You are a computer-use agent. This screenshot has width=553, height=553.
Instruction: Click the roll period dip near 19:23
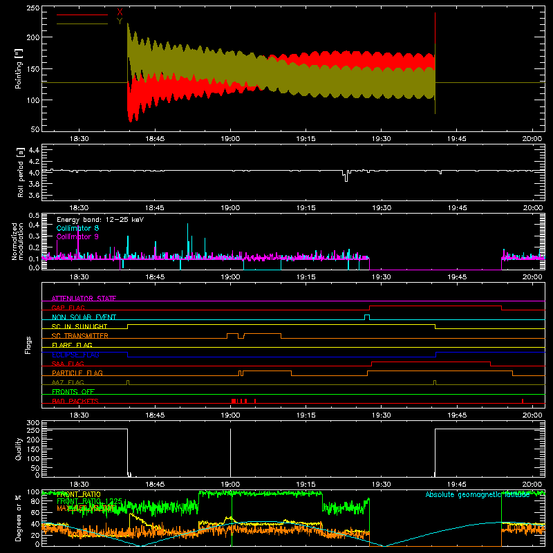click(346, 176)
